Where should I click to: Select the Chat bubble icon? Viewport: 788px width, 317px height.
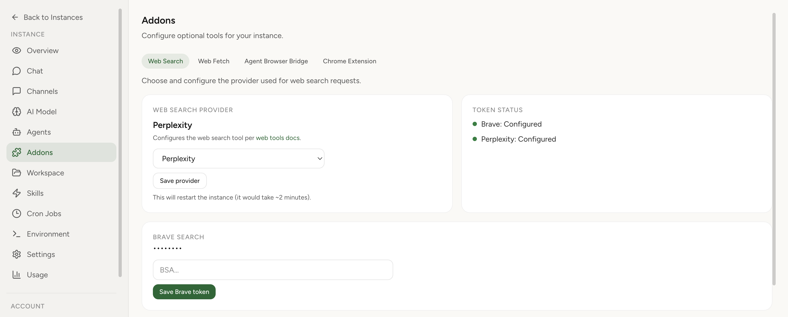tap(17, 71)
